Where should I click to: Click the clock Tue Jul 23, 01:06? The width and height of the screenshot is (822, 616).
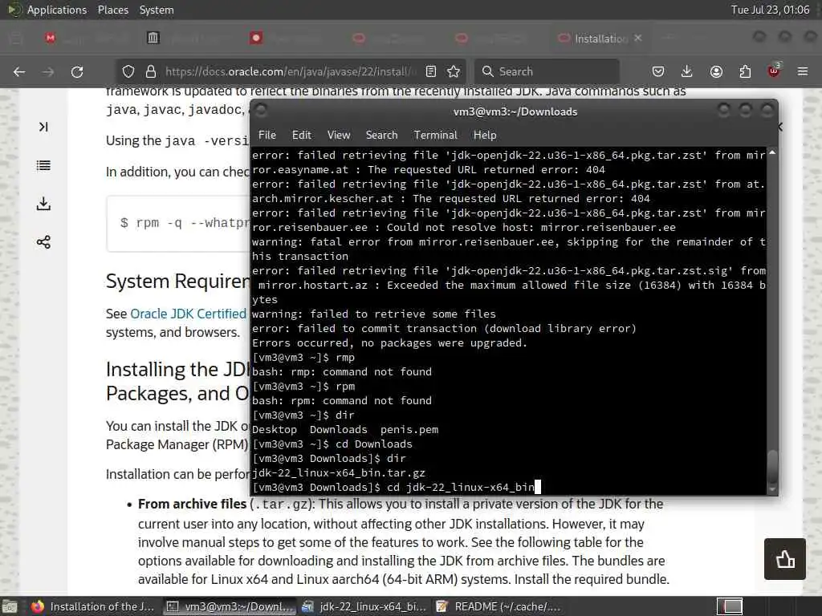point(770,10)
